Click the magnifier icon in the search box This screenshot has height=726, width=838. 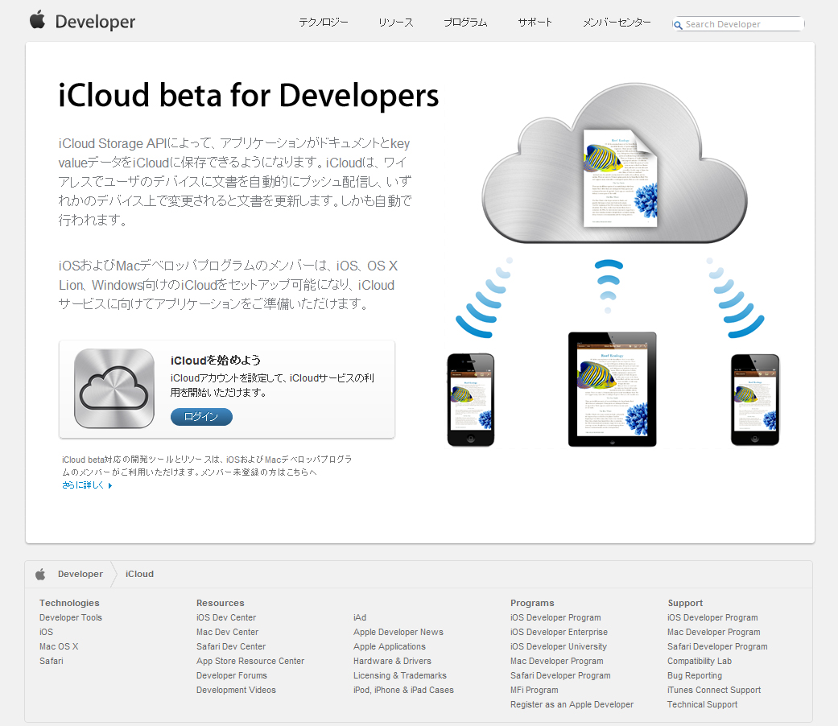coord(678,25)
